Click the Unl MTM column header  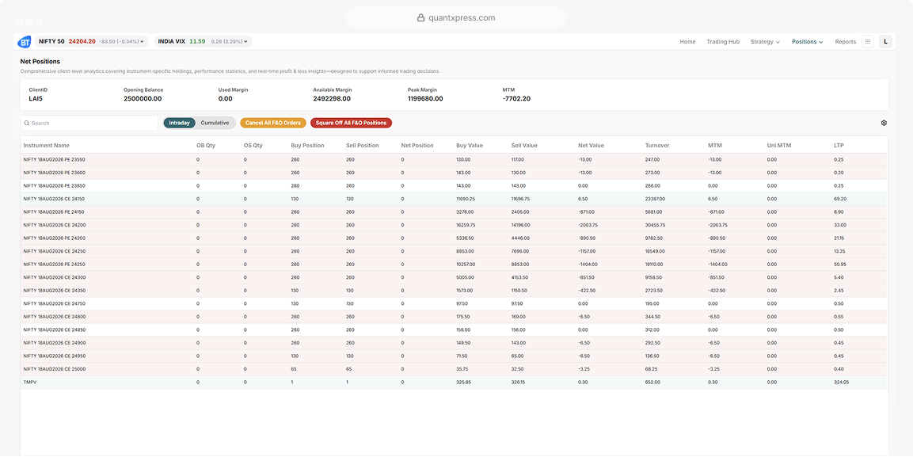coord(779,146)
